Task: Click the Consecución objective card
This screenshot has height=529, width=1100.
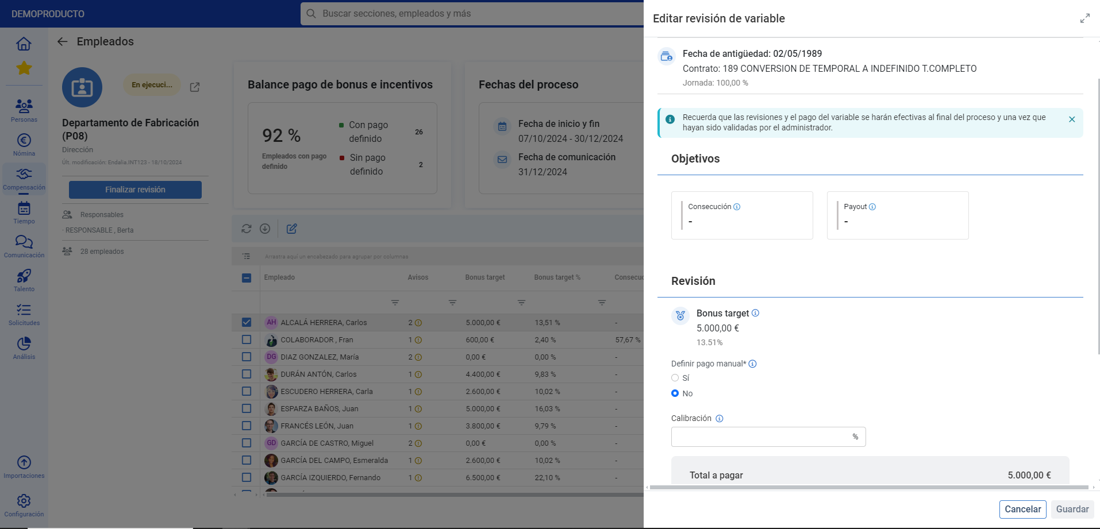Action: 742,215
